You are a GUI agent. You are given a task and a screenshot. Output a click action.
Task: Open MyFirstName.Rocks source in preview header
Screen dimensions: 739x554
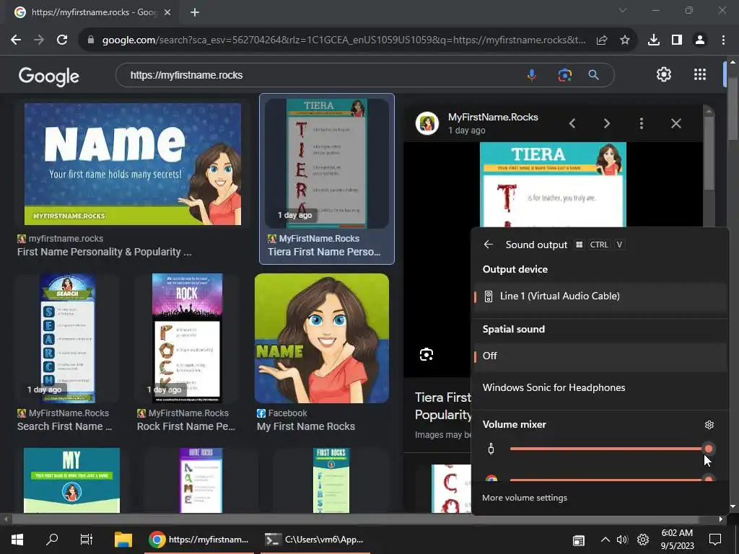click(x=493, y=118)
